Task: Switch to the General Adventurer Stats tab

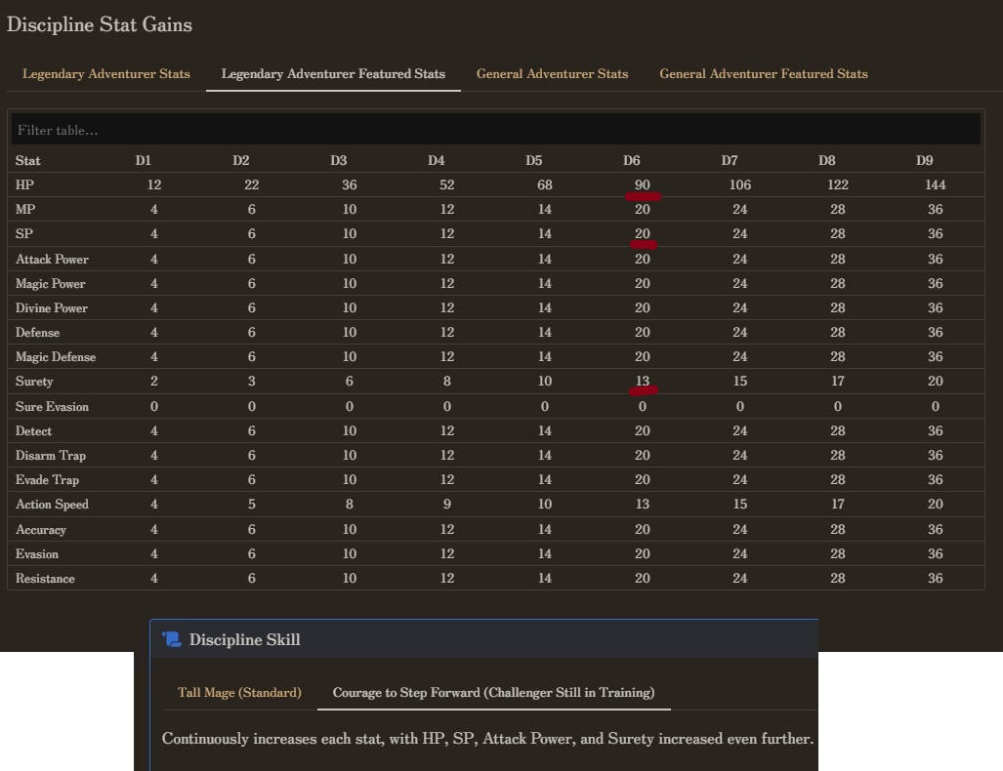Action: click(552, 74)
